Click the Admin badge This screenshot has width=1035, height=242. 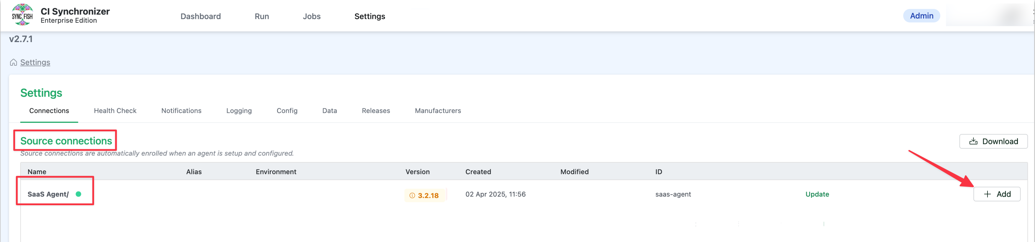[921, 16]
